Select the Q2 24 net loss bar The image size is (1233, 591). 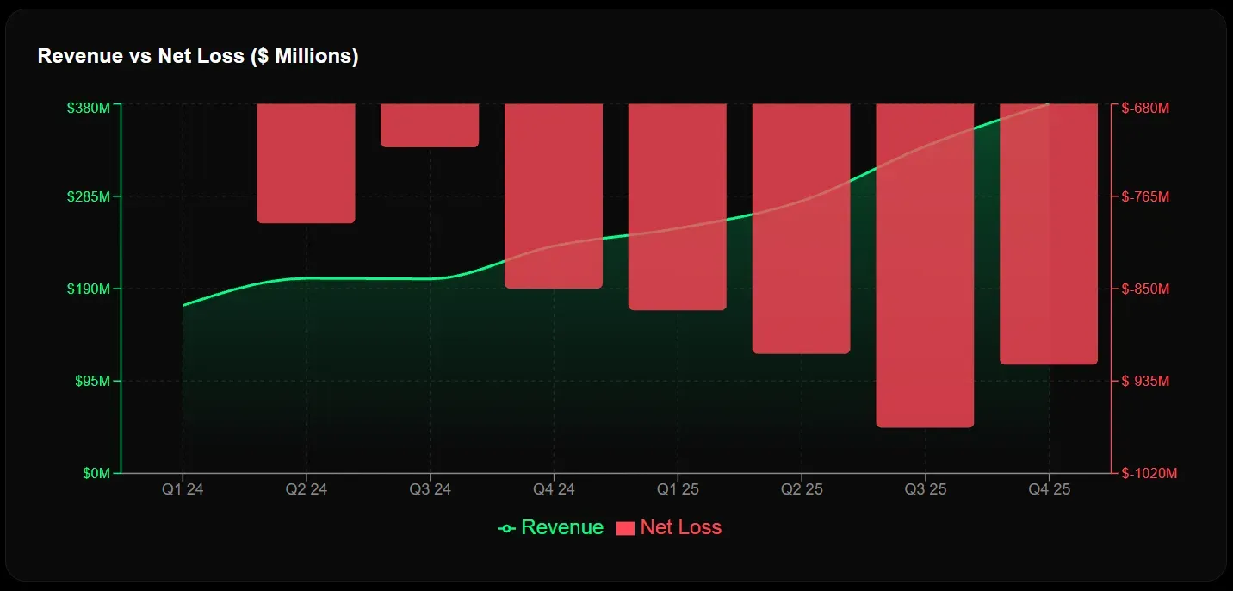(306, 163)
